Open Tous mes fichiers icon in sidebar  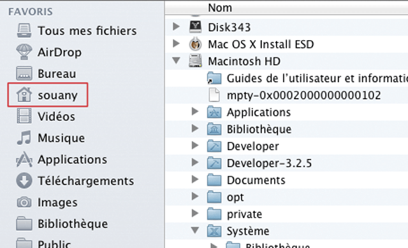point(24,31)
